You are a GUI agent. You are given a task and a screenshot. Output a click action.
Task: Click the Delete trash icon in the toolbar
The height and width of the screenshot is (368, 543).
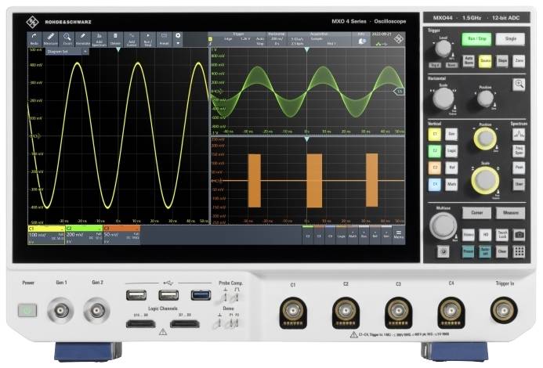116,38
